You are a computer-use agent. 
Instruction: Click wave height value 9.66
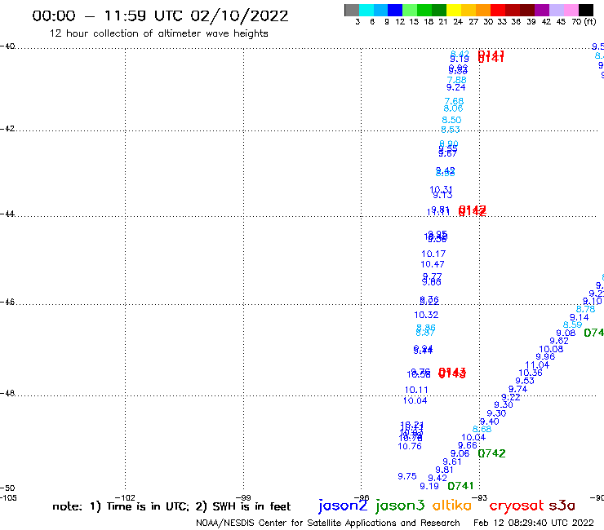click(468, 446)
